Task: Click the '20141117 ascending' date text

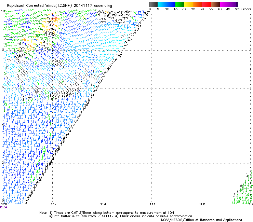Action: [93, 6]
